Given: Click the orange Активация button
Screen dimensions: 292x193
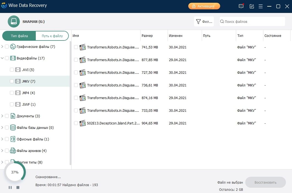Looking at the screenshot, I should click(x=204, y=6).
